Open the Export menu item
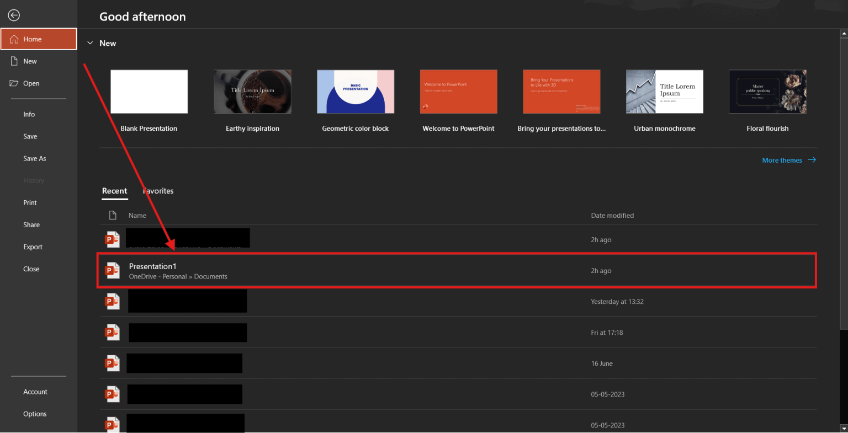Viewport: 848px width, 433px height. coord(33,247)
